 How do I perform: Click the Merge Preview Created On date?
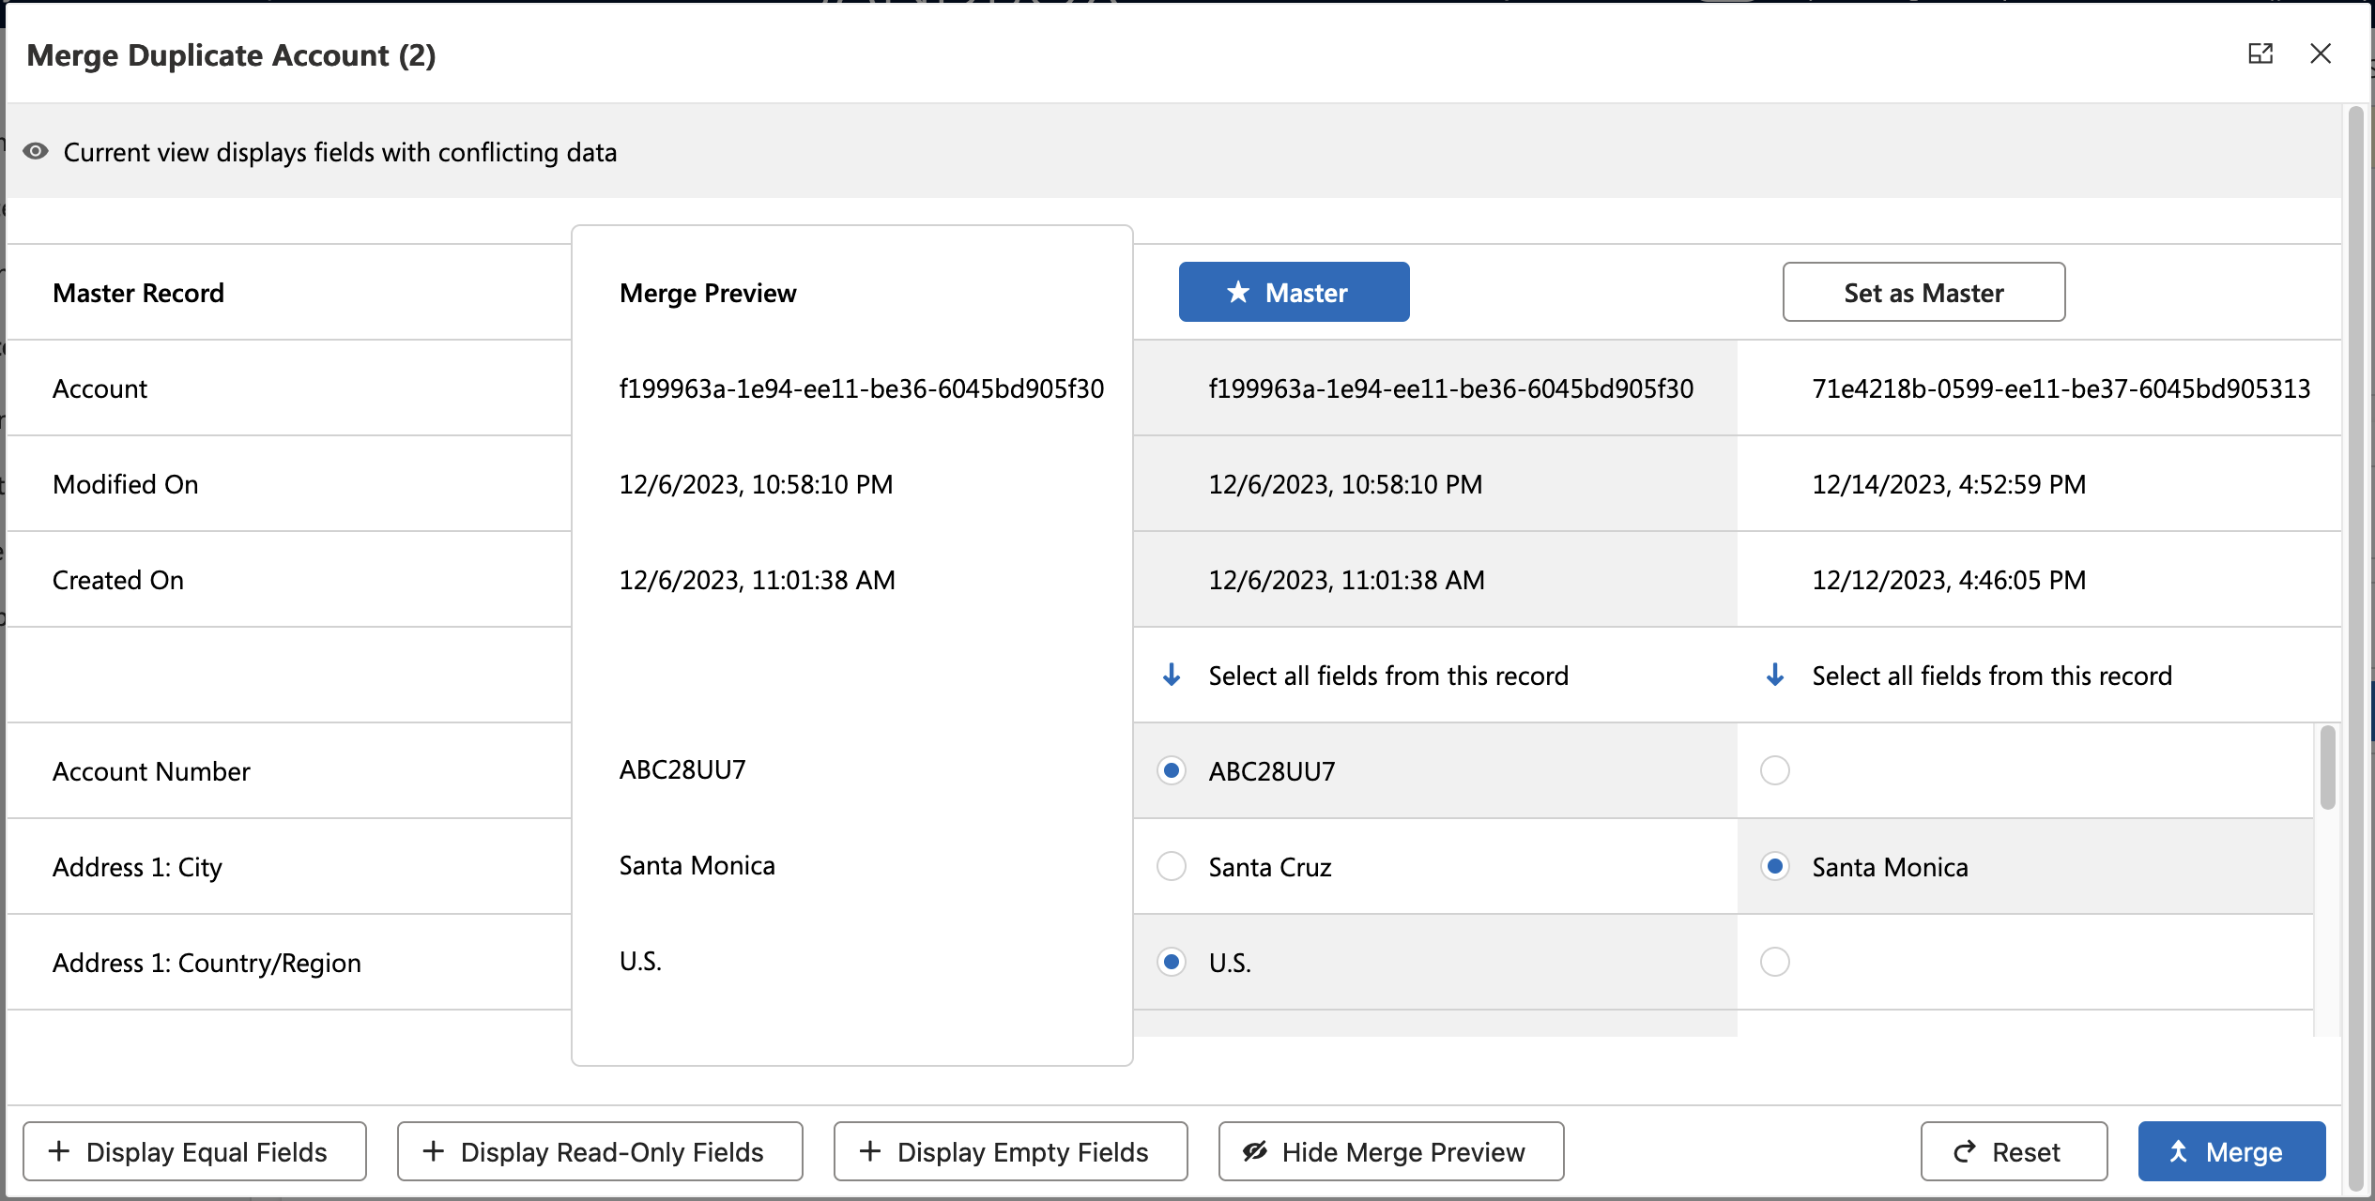tap(758, 580)
